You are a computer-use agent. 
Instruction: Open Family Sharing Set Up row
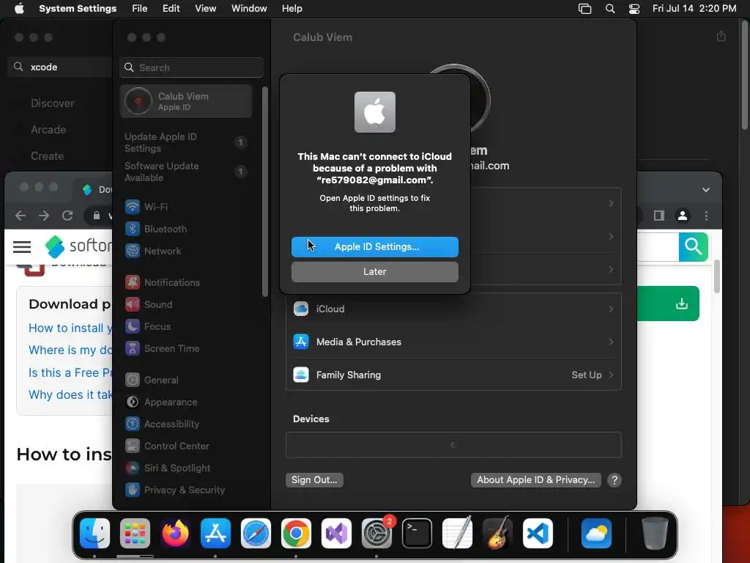tap(453, 375)
